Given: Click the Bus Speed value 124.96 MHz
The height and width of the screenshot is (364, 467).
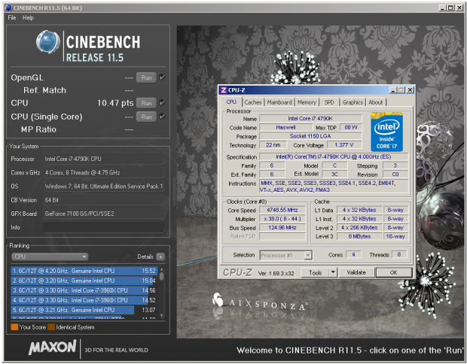Looking at the screenshot, I should (x=282, y=228).
